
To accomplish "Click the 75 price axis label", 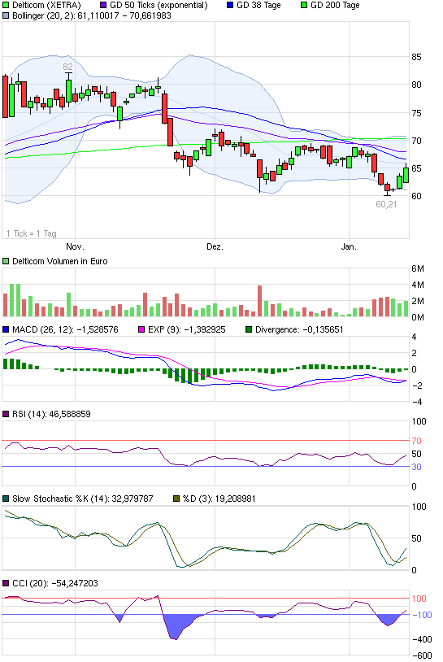I will click(416, 113).
